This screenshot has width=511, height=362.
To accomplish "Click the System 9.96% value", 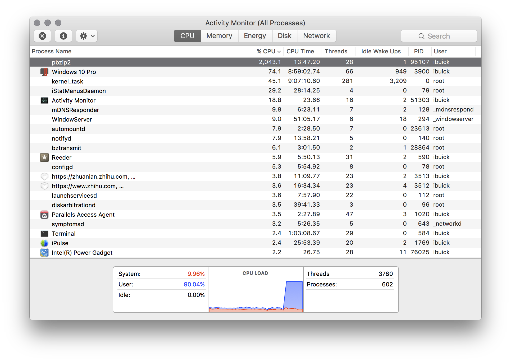I will point(196,274).
